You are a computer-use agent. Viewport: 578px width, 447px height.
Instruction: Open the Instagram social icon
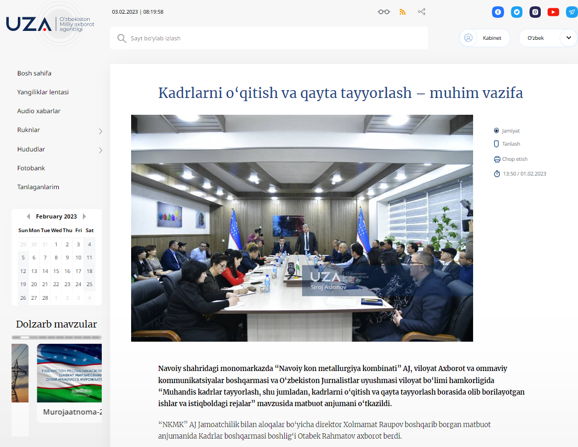pos(535,12)
